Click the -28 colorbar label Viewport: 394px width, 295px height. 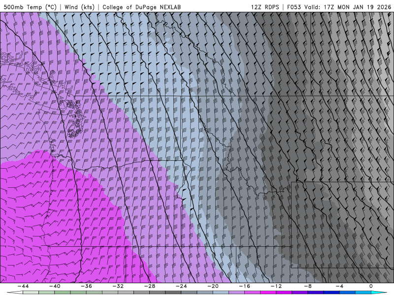coord(150,286)
